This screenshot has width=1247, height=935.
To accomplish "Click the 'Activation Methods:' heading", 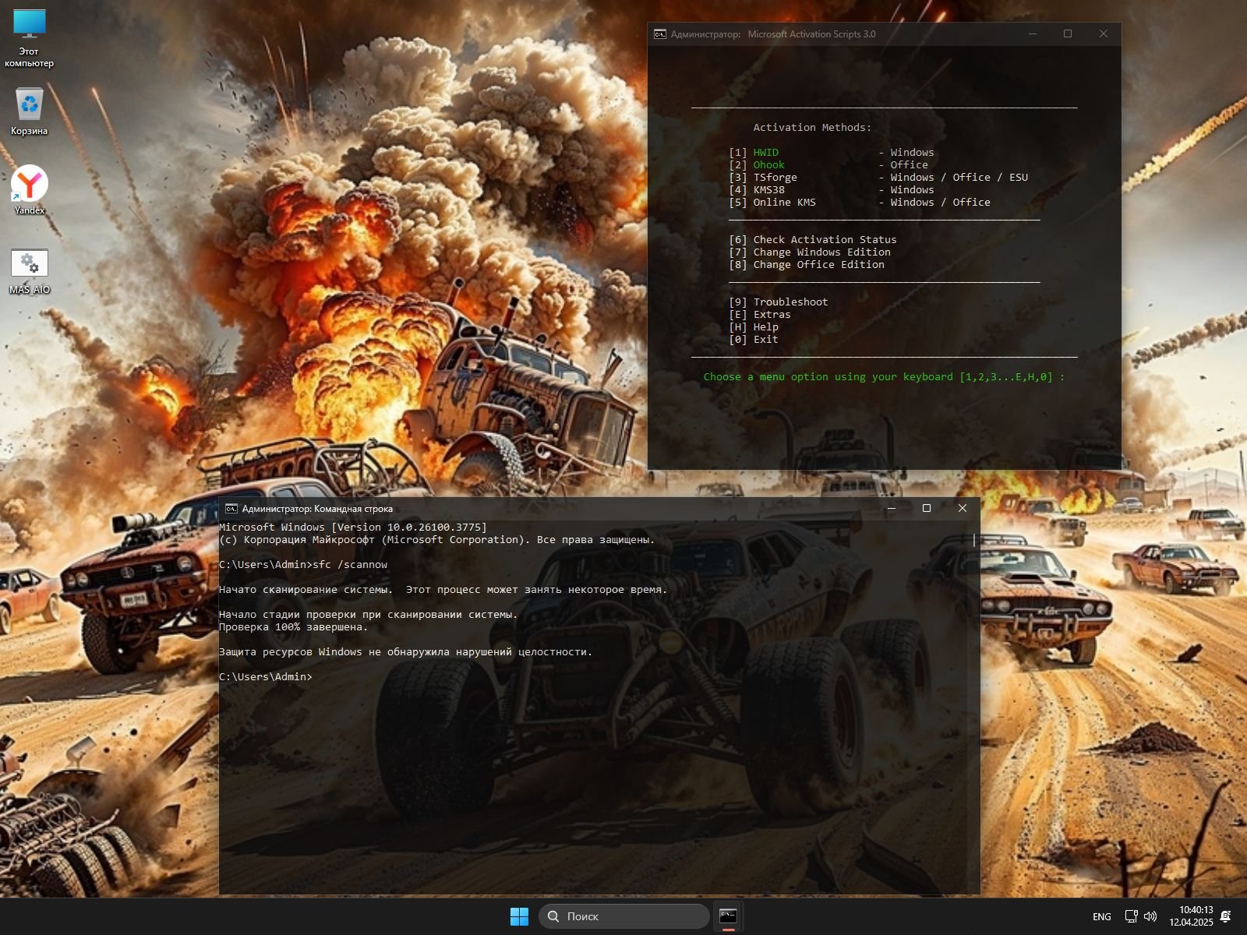I will [x=812, y=128].
